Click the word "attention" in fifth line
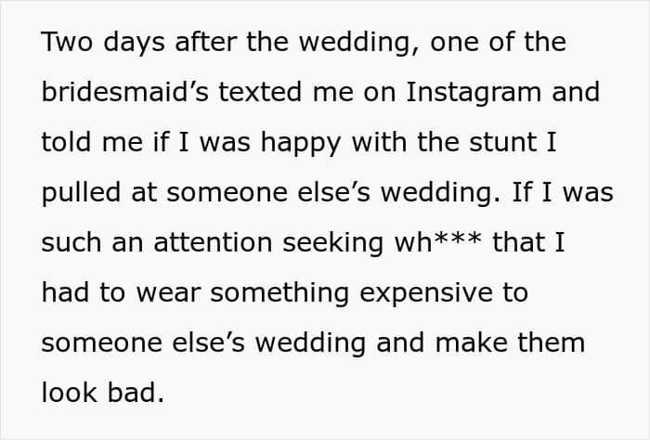Viewport: 650px width, 440px height. tap(213, 242)
